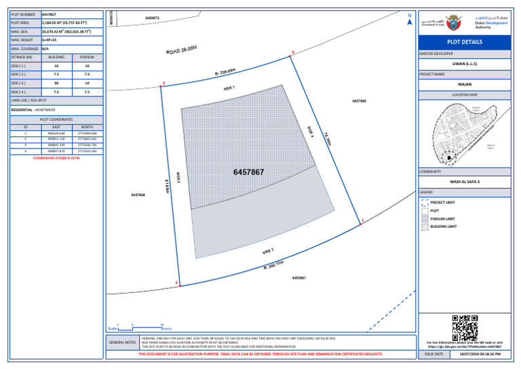The width and height of the screenshot is (521, 369).
Task: Click red COORDINATES SYSTEM IS DLTM note
Action: [x=56, y=159]
